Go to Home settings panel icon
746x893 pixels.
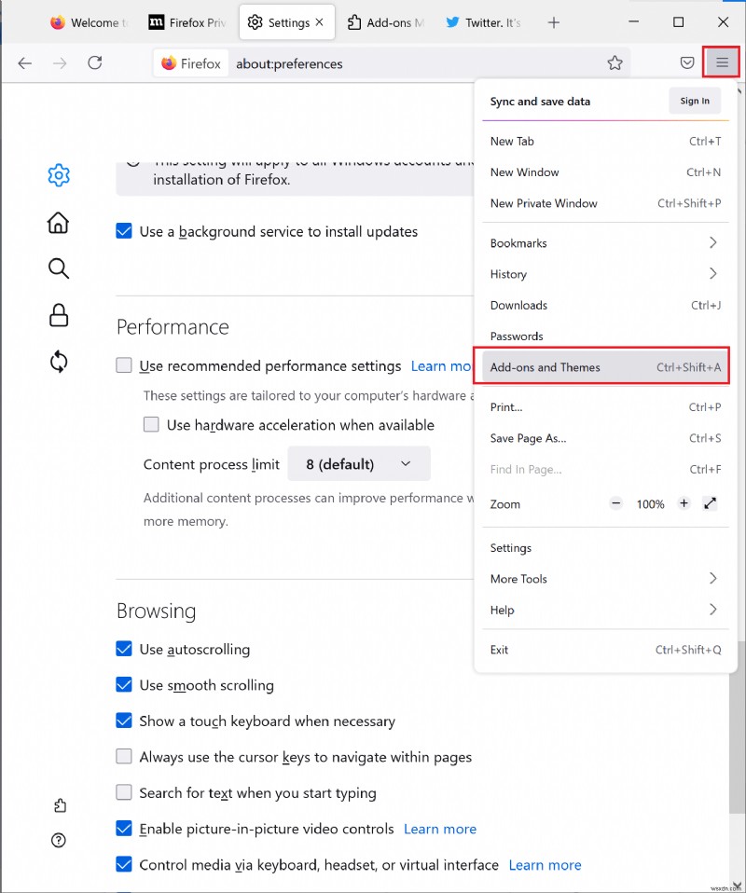point(58,222)
